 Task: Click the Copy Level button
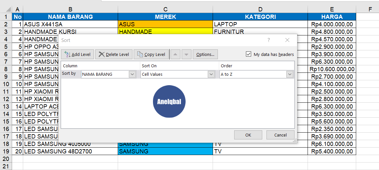coord(151,54)
